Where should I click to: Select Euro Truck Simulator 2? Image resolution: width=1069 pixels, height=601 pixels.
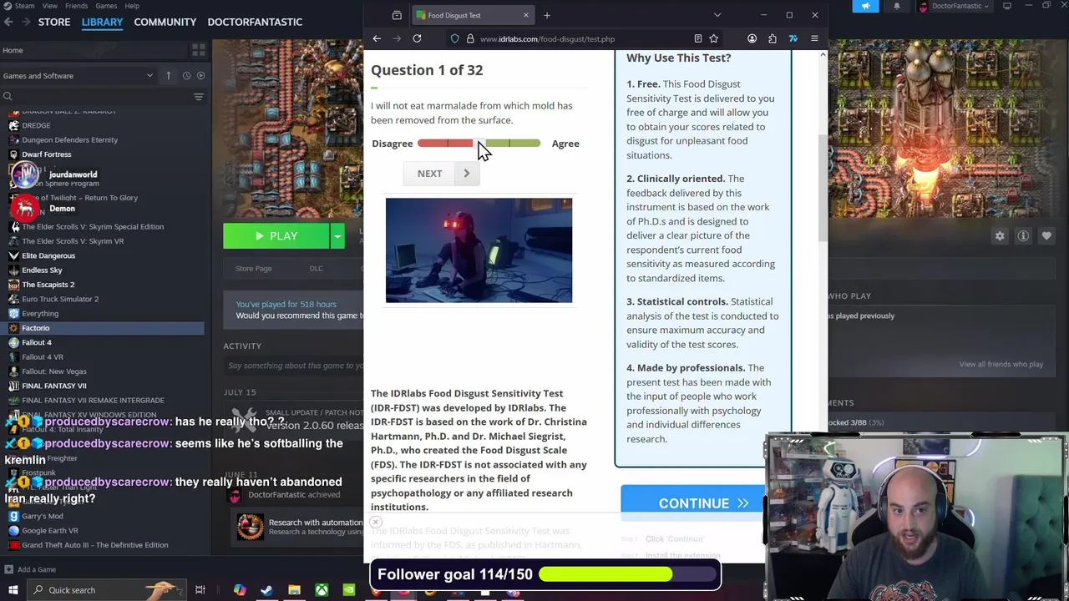(60, 299)
